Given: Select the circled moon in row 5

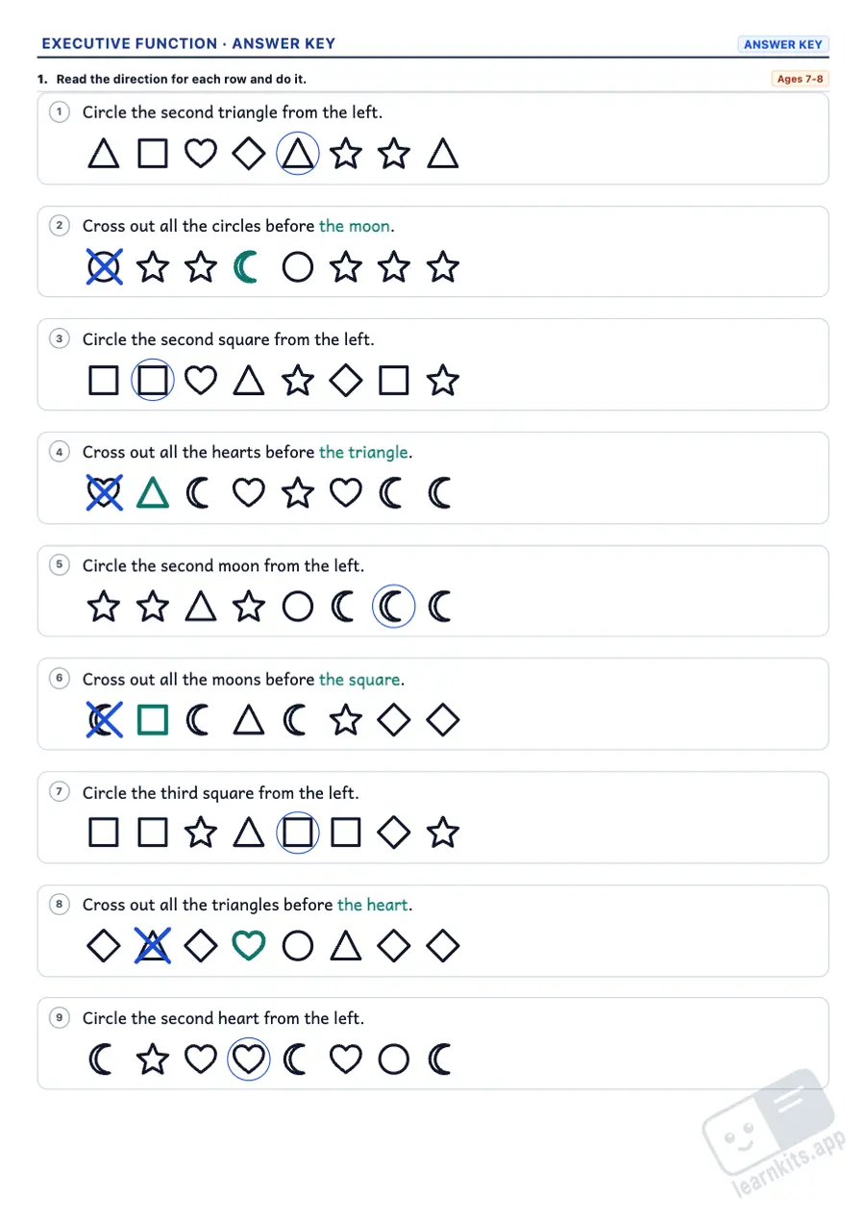Looking at the screenshot, I should [394, 607].
